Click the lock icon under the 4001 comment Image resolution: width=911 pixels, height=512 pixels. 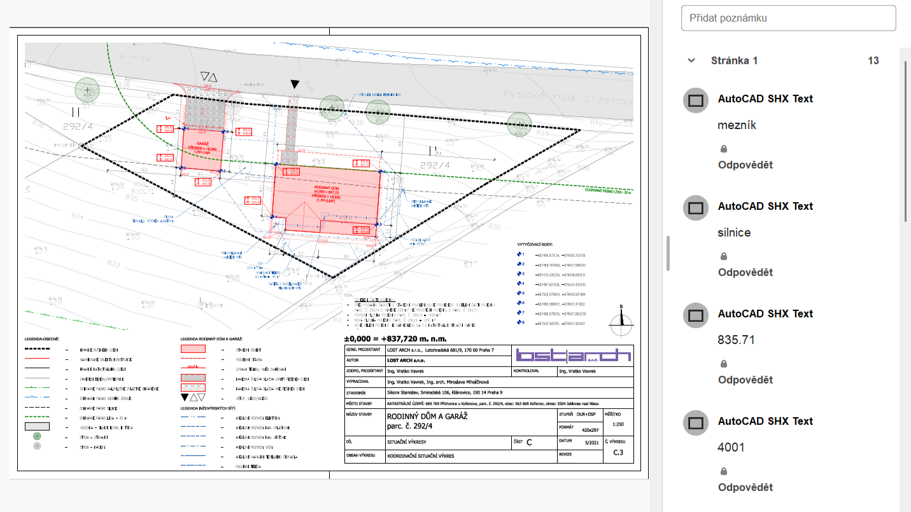point(724,471)
